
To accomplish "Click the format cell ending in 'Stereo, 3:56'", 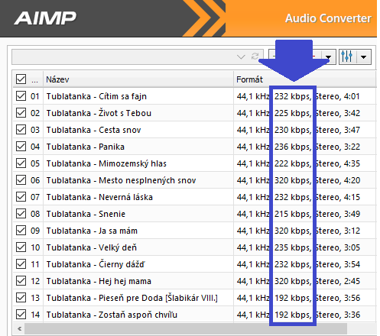I will point(304,298).
